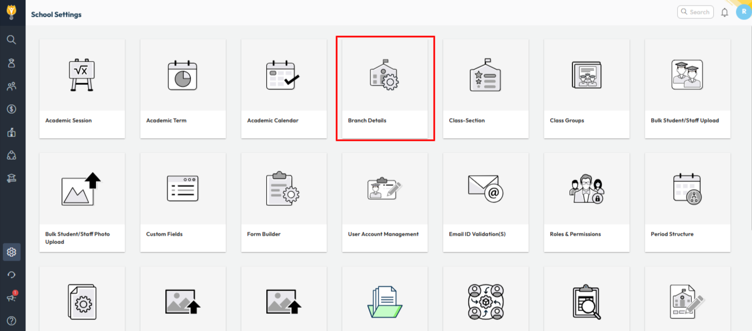
Task: Open the Class Groups tile
Action: click(x=587, y=89)
